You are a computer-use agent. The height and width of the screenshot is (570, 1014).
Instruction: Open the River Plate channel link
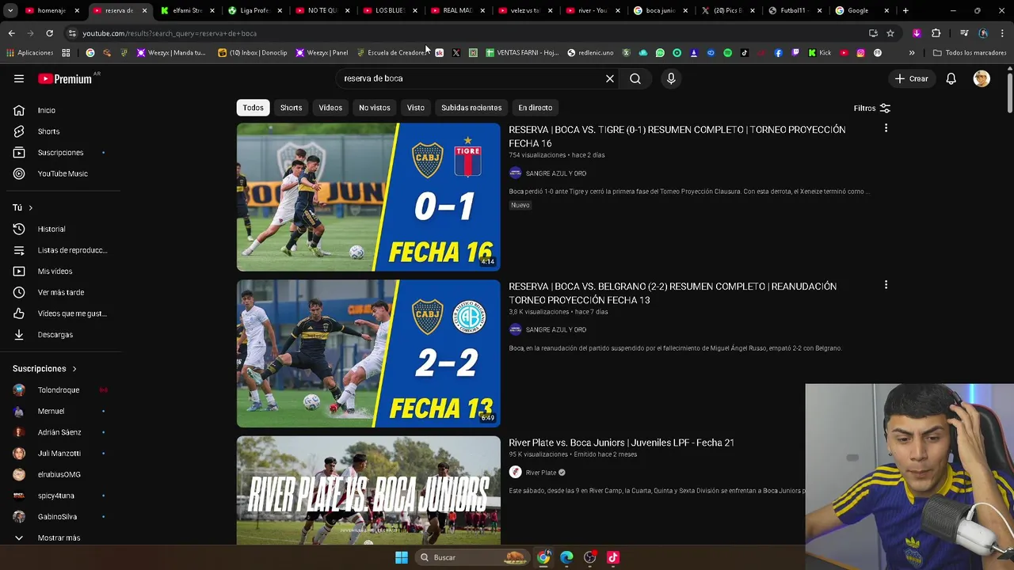click(x=541, y=473)
